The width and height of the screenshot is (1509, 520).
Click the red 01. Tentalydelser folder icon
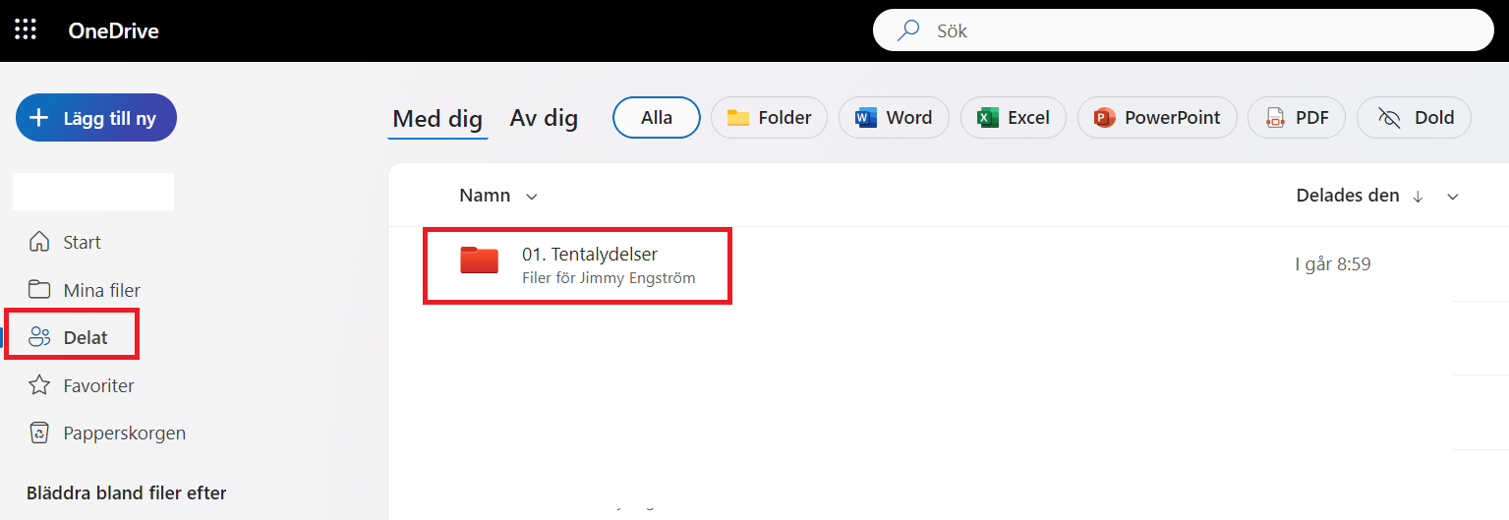480,260
